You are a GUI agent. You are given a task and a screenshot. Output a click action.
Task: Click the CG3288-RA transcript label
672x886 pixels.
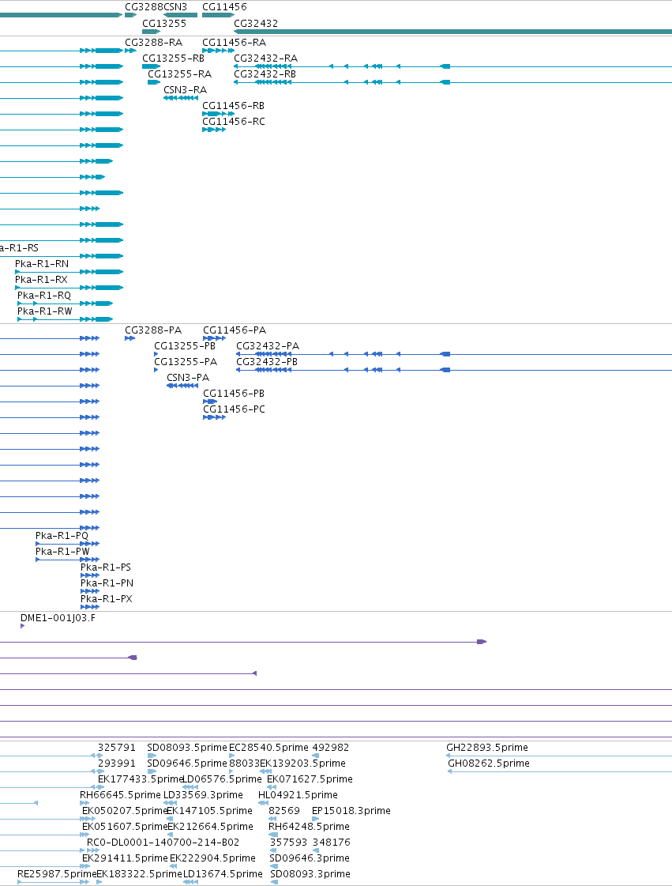[154, 43]
